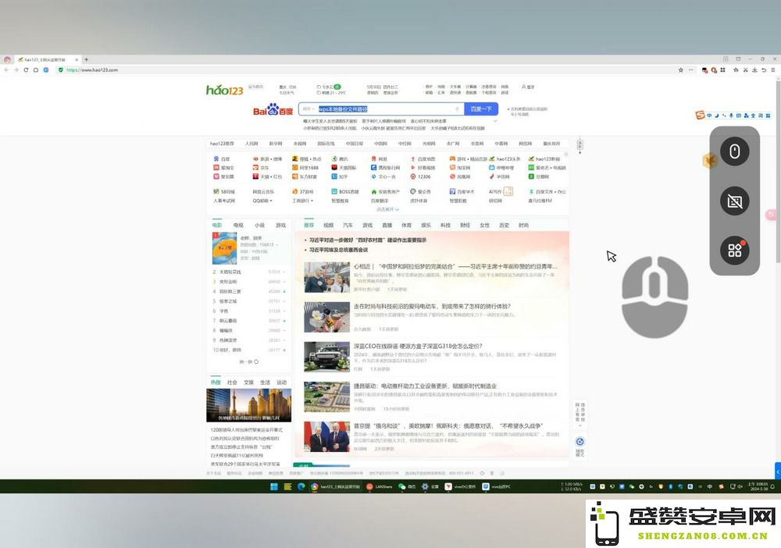Viewport: 781px width, 548px height.
Task: Click the Sogou input method S icon
Action: coord(700,116)
